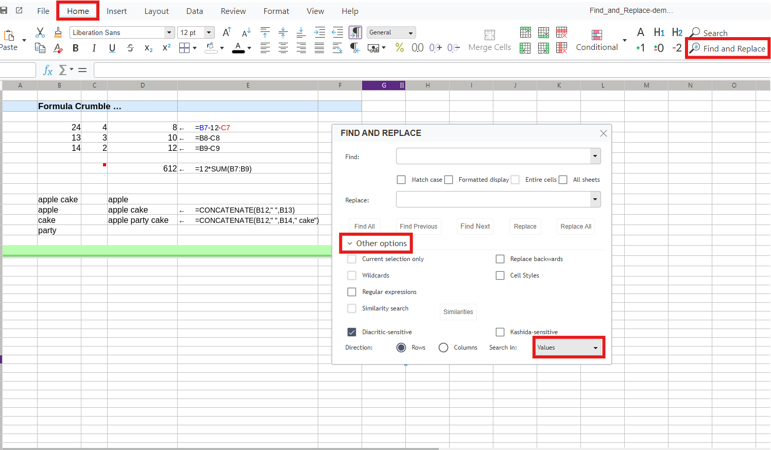This screenshot has width=771, height=450.
Task: Select the Delete Rows icon
Action: coord(561,32)
